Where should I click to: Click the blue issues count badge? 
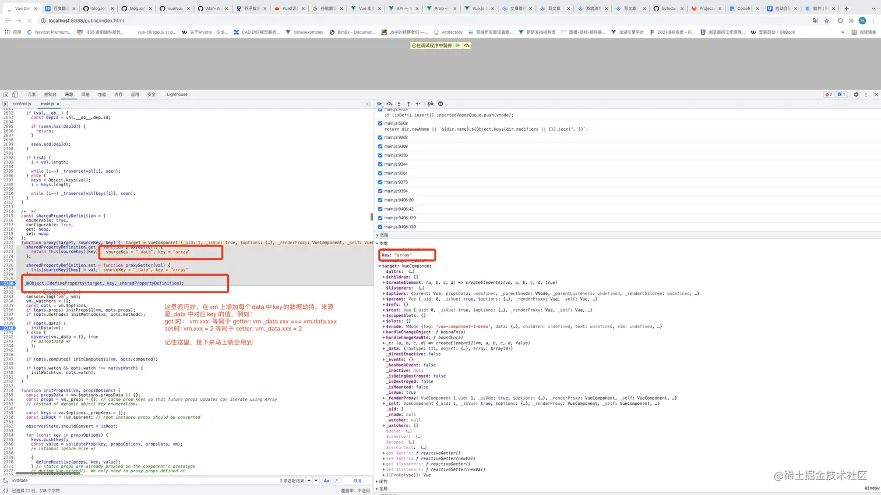pyautogui.click(x=841, y=94)
